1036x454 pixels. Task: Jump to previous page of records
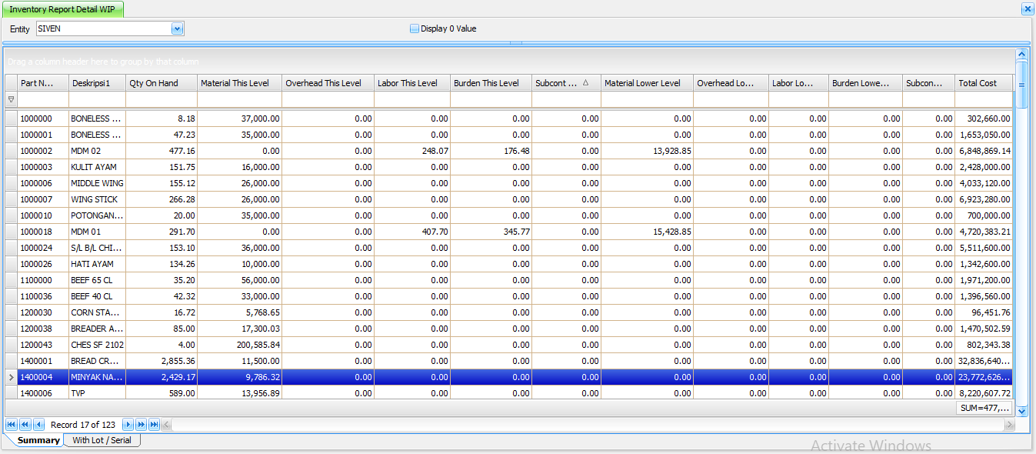[x=25, y=425]
